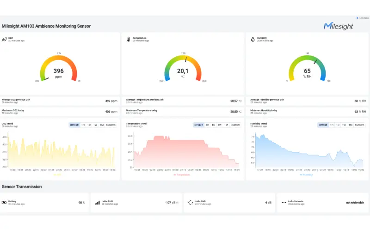Open the Milesight logo
370x246 pixels.
[338, 26]
